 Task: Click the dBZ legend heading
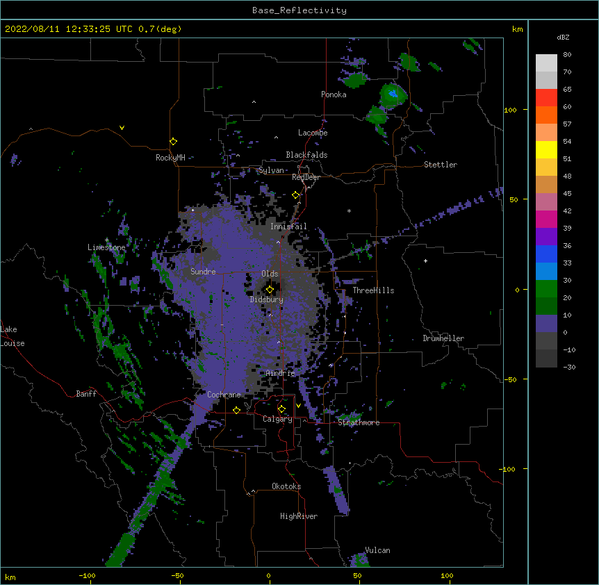(x=563, y=38)
